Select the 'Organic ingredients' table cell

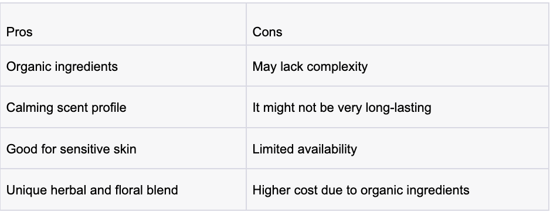point(123,66)
